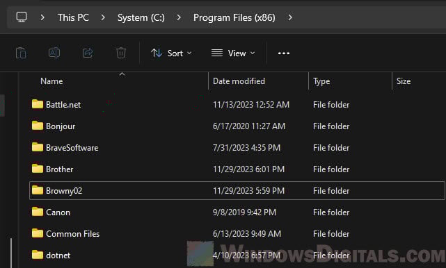Screen dimensions: 446x268
Task: Click the dotnet folder icon
Action: click(38, 256)
